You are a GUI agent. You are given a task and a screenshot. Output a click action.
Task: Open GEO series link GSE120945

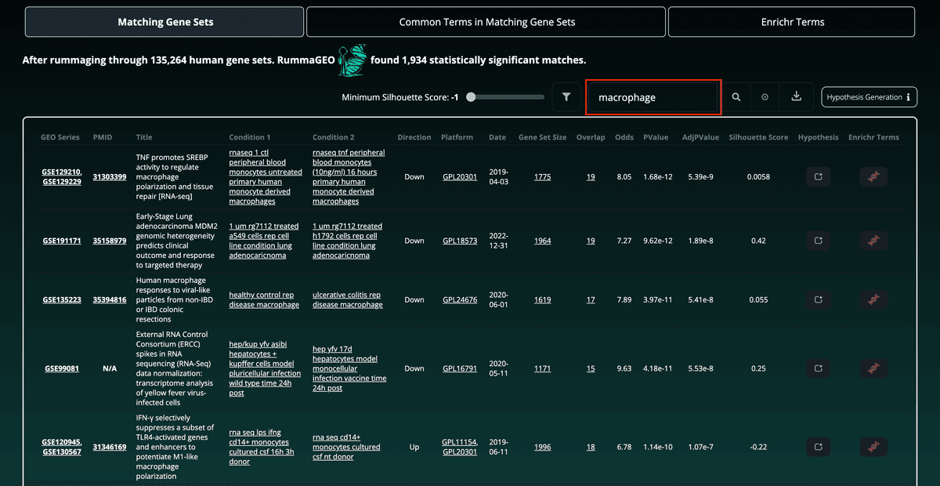point(62,442)
